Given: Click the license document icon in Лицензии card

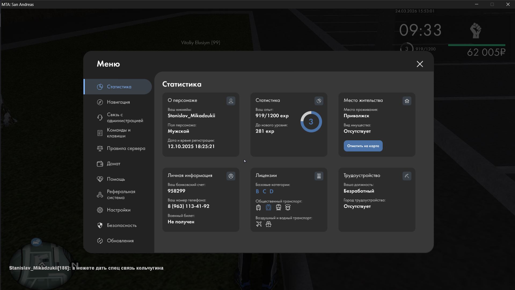Looking at the screenshot, I should pos(319,176).
